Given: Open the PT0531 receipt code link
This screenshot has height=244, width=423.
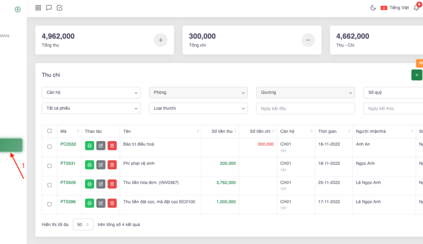Looking at the screenshot, I should pyautogui.click(x=68, y=163).
